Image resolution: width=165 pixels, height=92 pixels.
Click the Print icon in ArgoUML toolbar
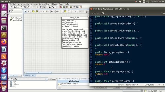point(28,7)
